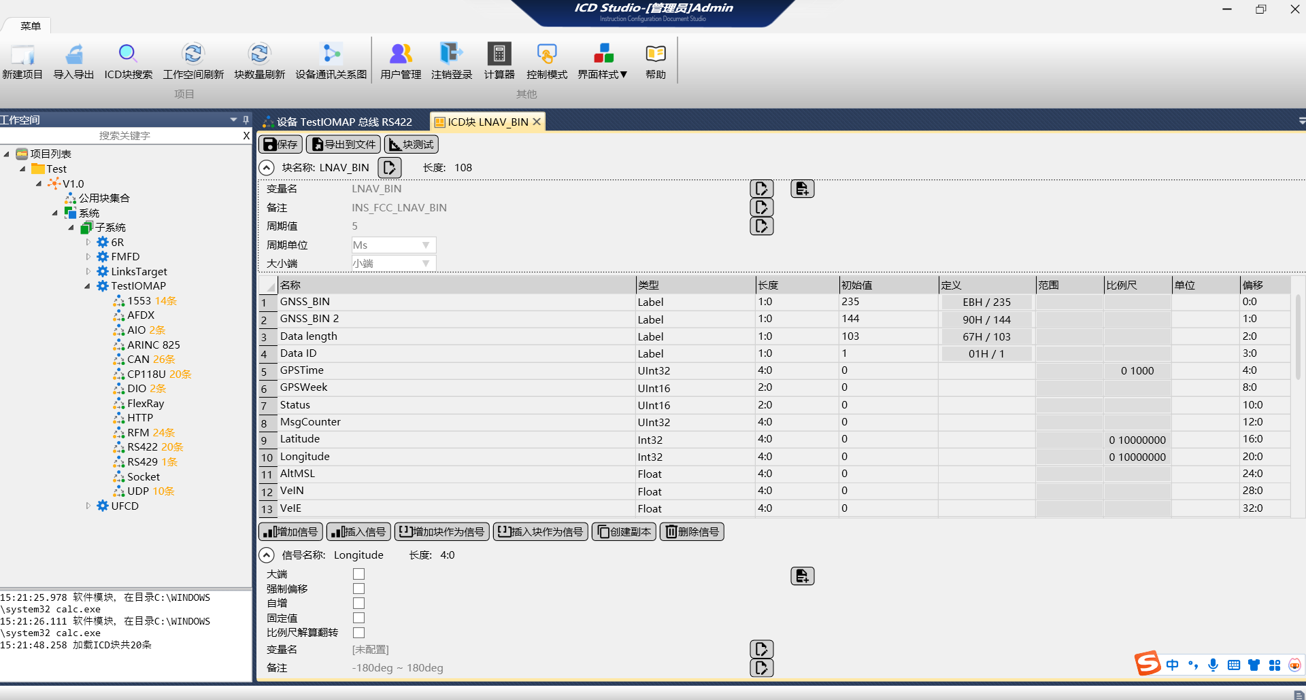Switch to 设备 TestIOMAP 总线 RS422 tab
This screenshot has width=1306, height=700.
coord(338,122)
